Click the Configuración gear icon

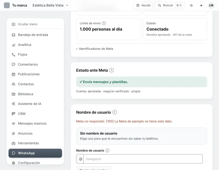[13, 163]
